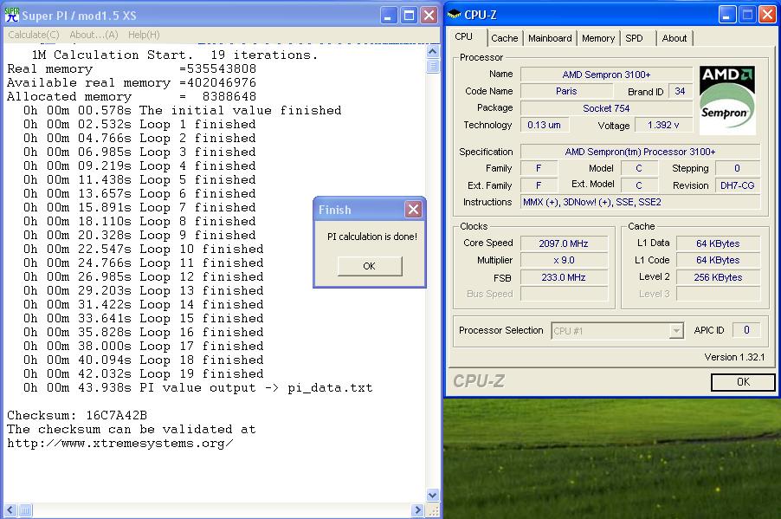Viewport: 781px width, 519px height.
Task: Click the Core Speed value '2097.0 MHz'
Action: (564, 243)
